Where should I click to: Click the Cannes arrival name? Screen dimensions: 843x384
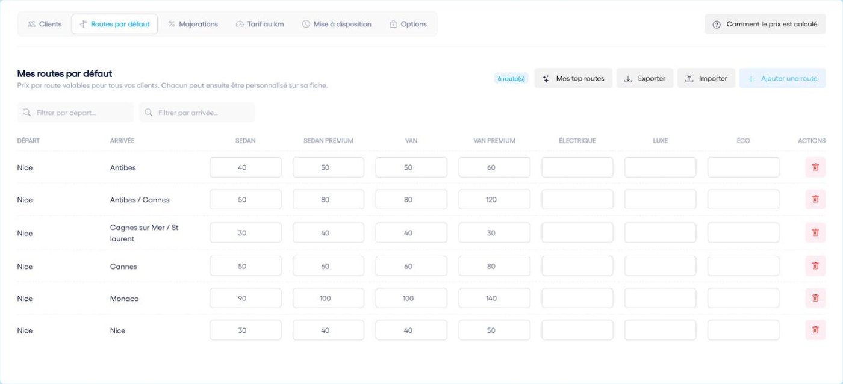click(x=123, y=267)
